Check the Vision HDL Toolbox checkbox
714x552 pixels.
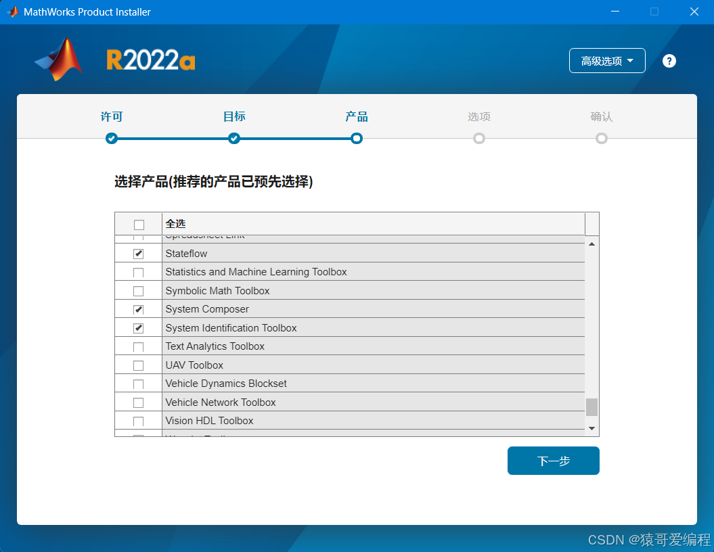139,421
